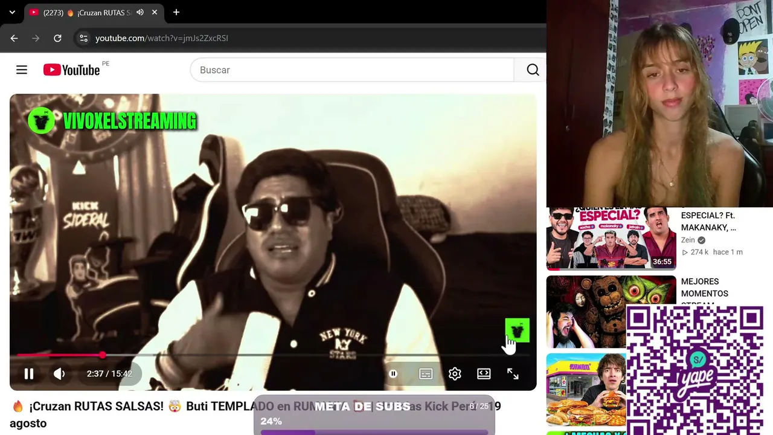Turn on subtitles in the video player
Screen dimensions: 773x435
pyautogui.click(x=426, y=374)
